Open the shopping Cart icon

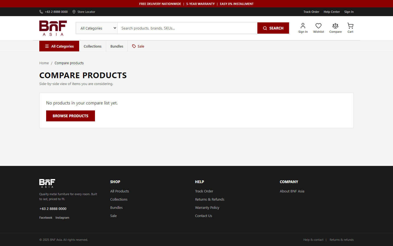coord(350,26)
